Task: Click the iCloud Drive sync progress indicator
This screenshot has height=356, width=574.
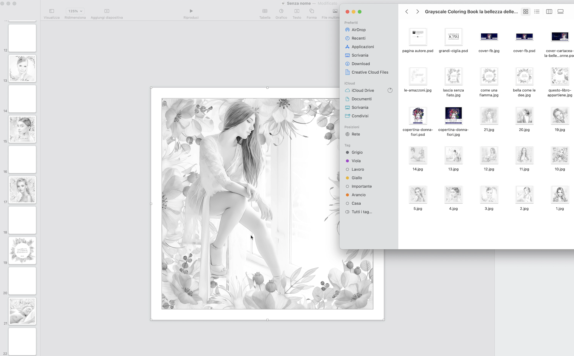Action: (390, 90)
